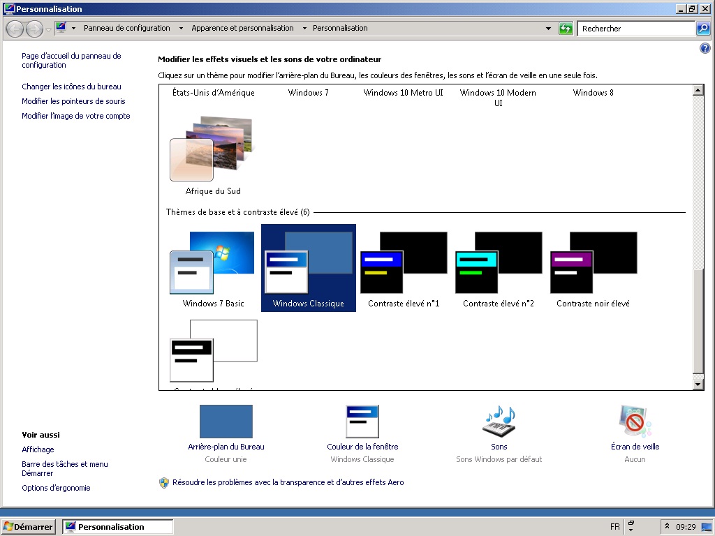The image size is (715, 536).
Task: Open Arrière-plan du Bureau color swatch
Action: 226,422
